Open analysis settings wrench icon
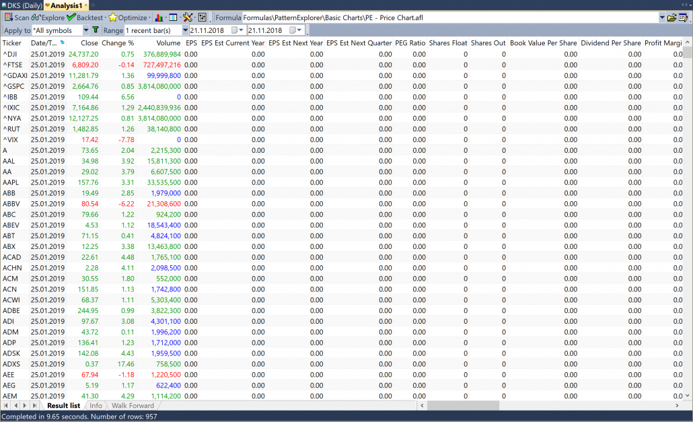This screenshot has height=422, width=693. coord(188,17)
